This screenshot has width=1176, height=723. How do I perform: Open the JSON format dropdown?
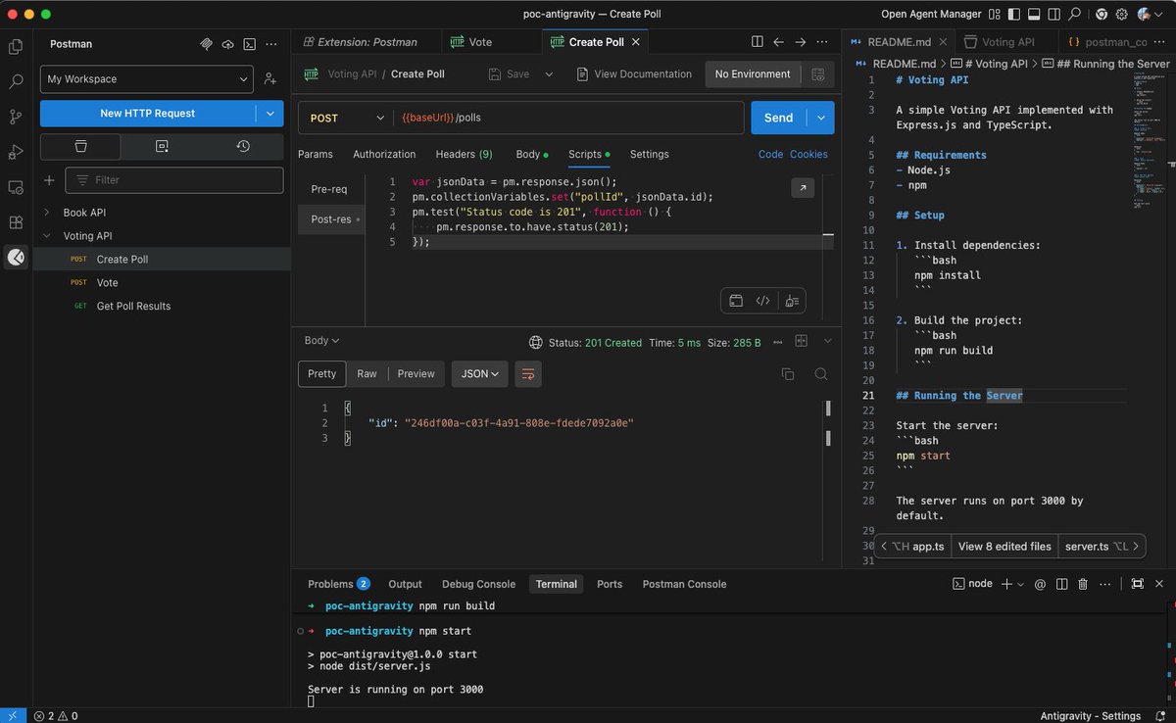tap(480, 373)
